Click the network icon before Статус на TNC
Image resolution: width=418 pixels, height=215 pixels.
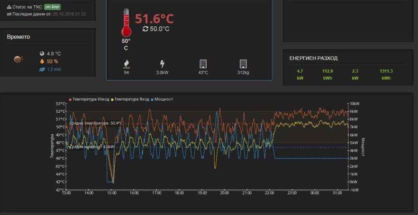point(9,7)
